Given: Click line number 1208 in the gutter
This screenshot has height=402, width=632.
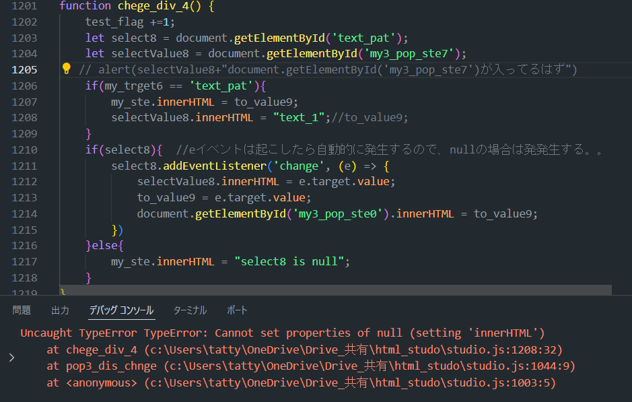Looking at the screenshot, I should pyautogui.click(x=24, y=118).
